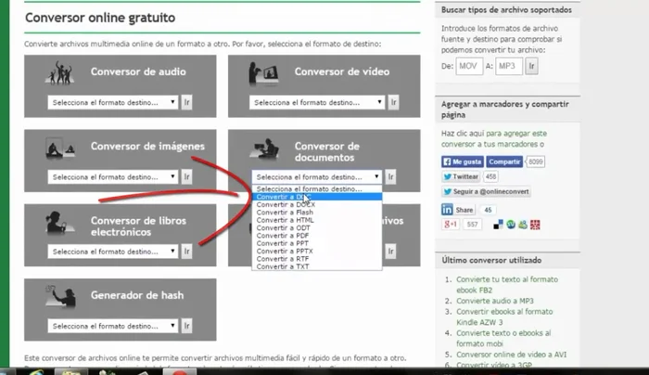Open 'Convierte audio a MP3' link
The height and width of the screenshot is (375, 649).
[x=495, y=301]
